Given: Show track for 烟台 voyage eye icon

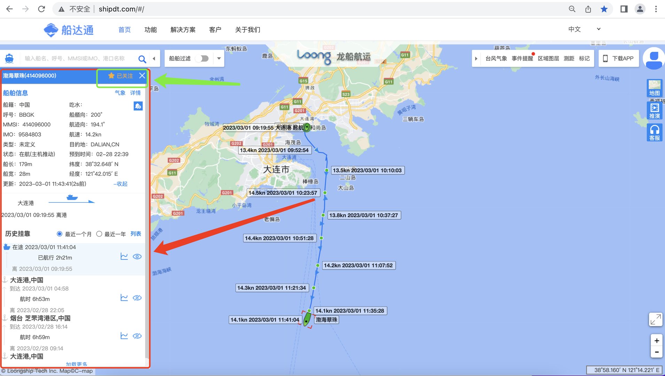Looking at the screenshot, I should click(137, 336).
